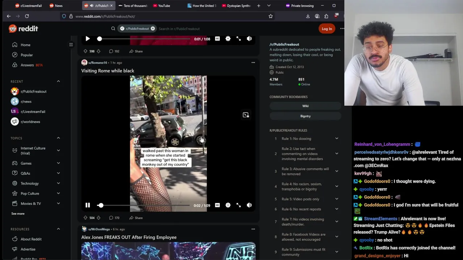Open a new browser tab with plus icon
Viewport: 463px width, 260px height.
tap(259, 6)
